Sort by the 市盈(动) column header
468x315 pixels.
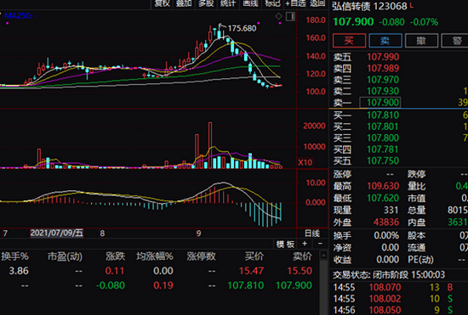coord(65,256)
